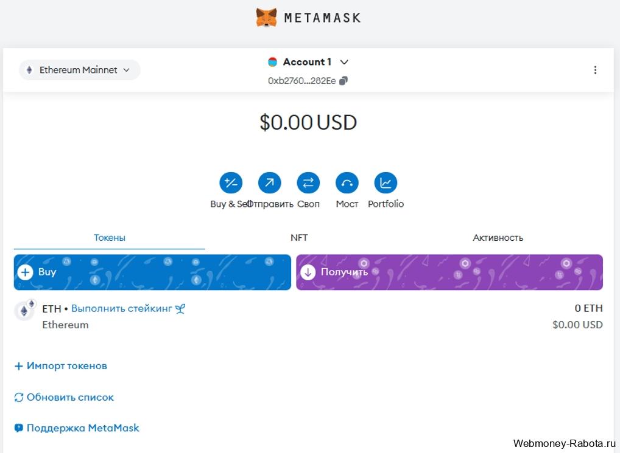This screenshot has width=620, height=453.
Task: Switch to the Активность tab
Action: coord(498,238)
